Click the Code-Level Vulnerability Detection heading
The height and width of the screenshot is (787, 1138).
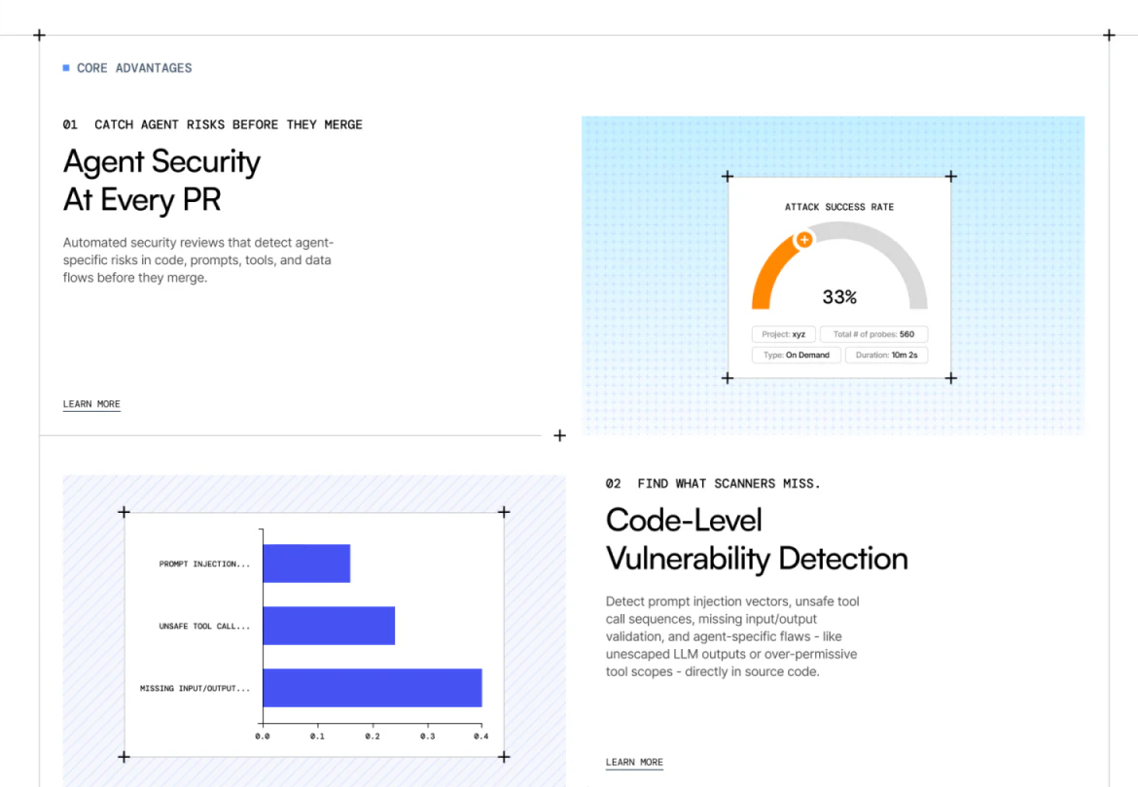(757, 540)
